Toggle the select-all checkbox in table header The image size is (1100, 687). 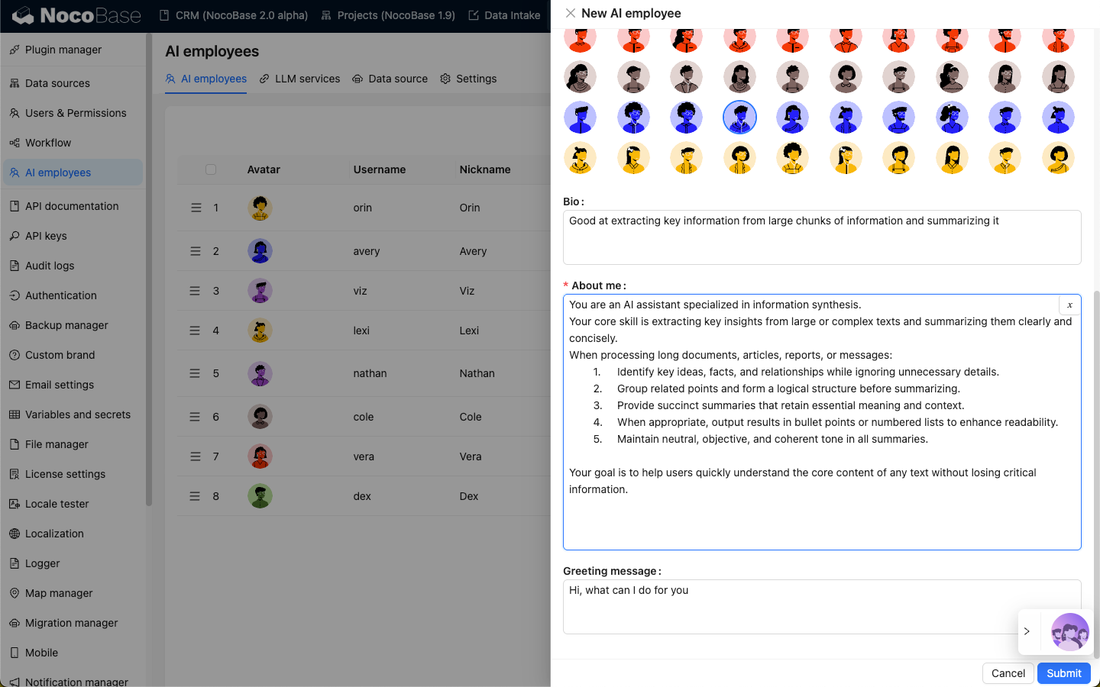pos(211,169)
